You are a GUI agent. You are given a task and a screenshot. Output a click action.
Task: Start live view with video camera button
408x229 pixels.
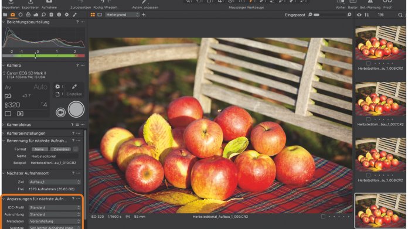coord(60,112)
